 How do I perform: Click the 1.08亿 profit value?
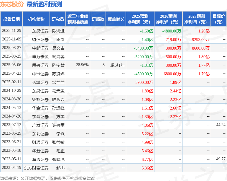147,100
